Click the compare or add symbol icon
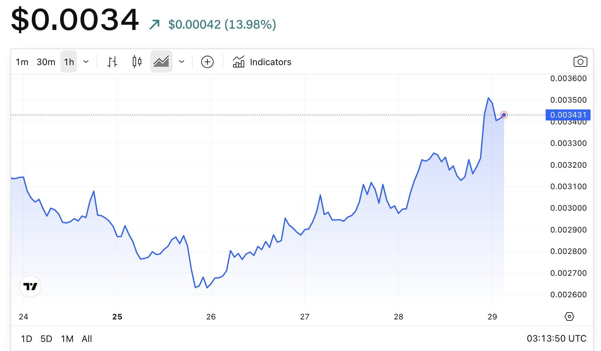Image resolution: width=601 pixels, height=351 pixels. click(x=207, y=62)
